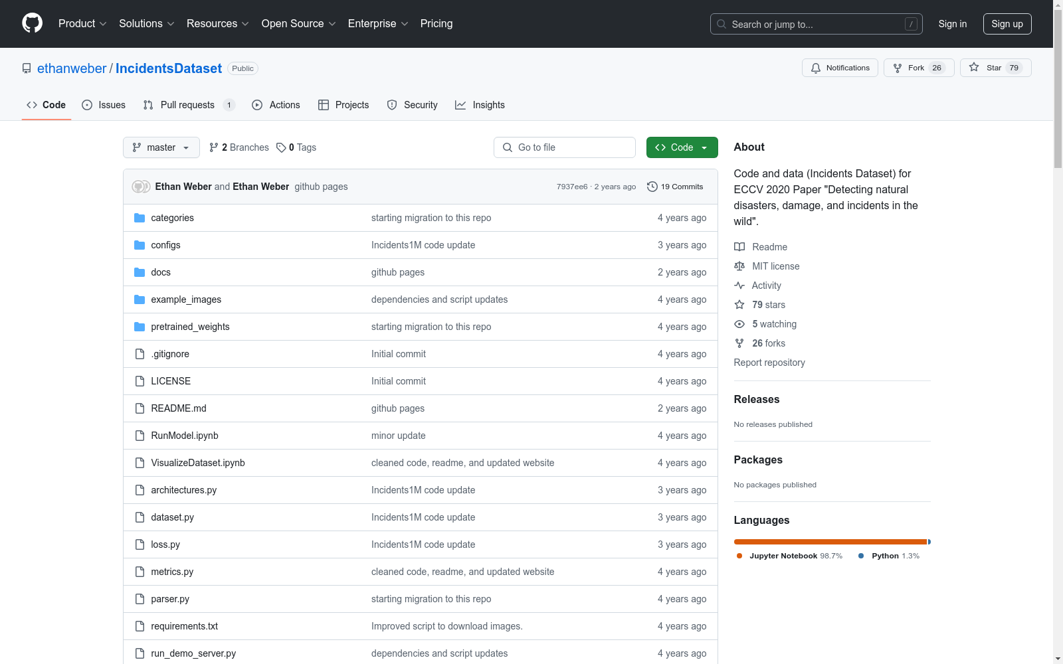The height and width of the screenshot is (664, 1063).
Task: Click the Star icon to star repository
Action: coord(974,67)
